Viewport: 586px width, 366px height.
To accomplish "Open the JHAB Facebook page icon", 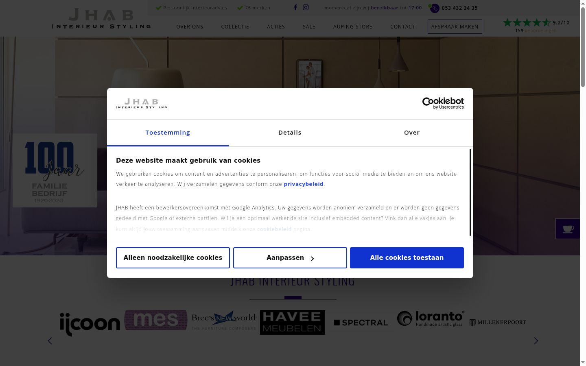I will 295,7.
